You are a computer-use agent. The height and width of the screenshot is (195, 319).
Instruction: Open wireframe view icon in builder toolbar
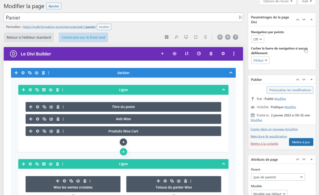(x=167, y=37)
